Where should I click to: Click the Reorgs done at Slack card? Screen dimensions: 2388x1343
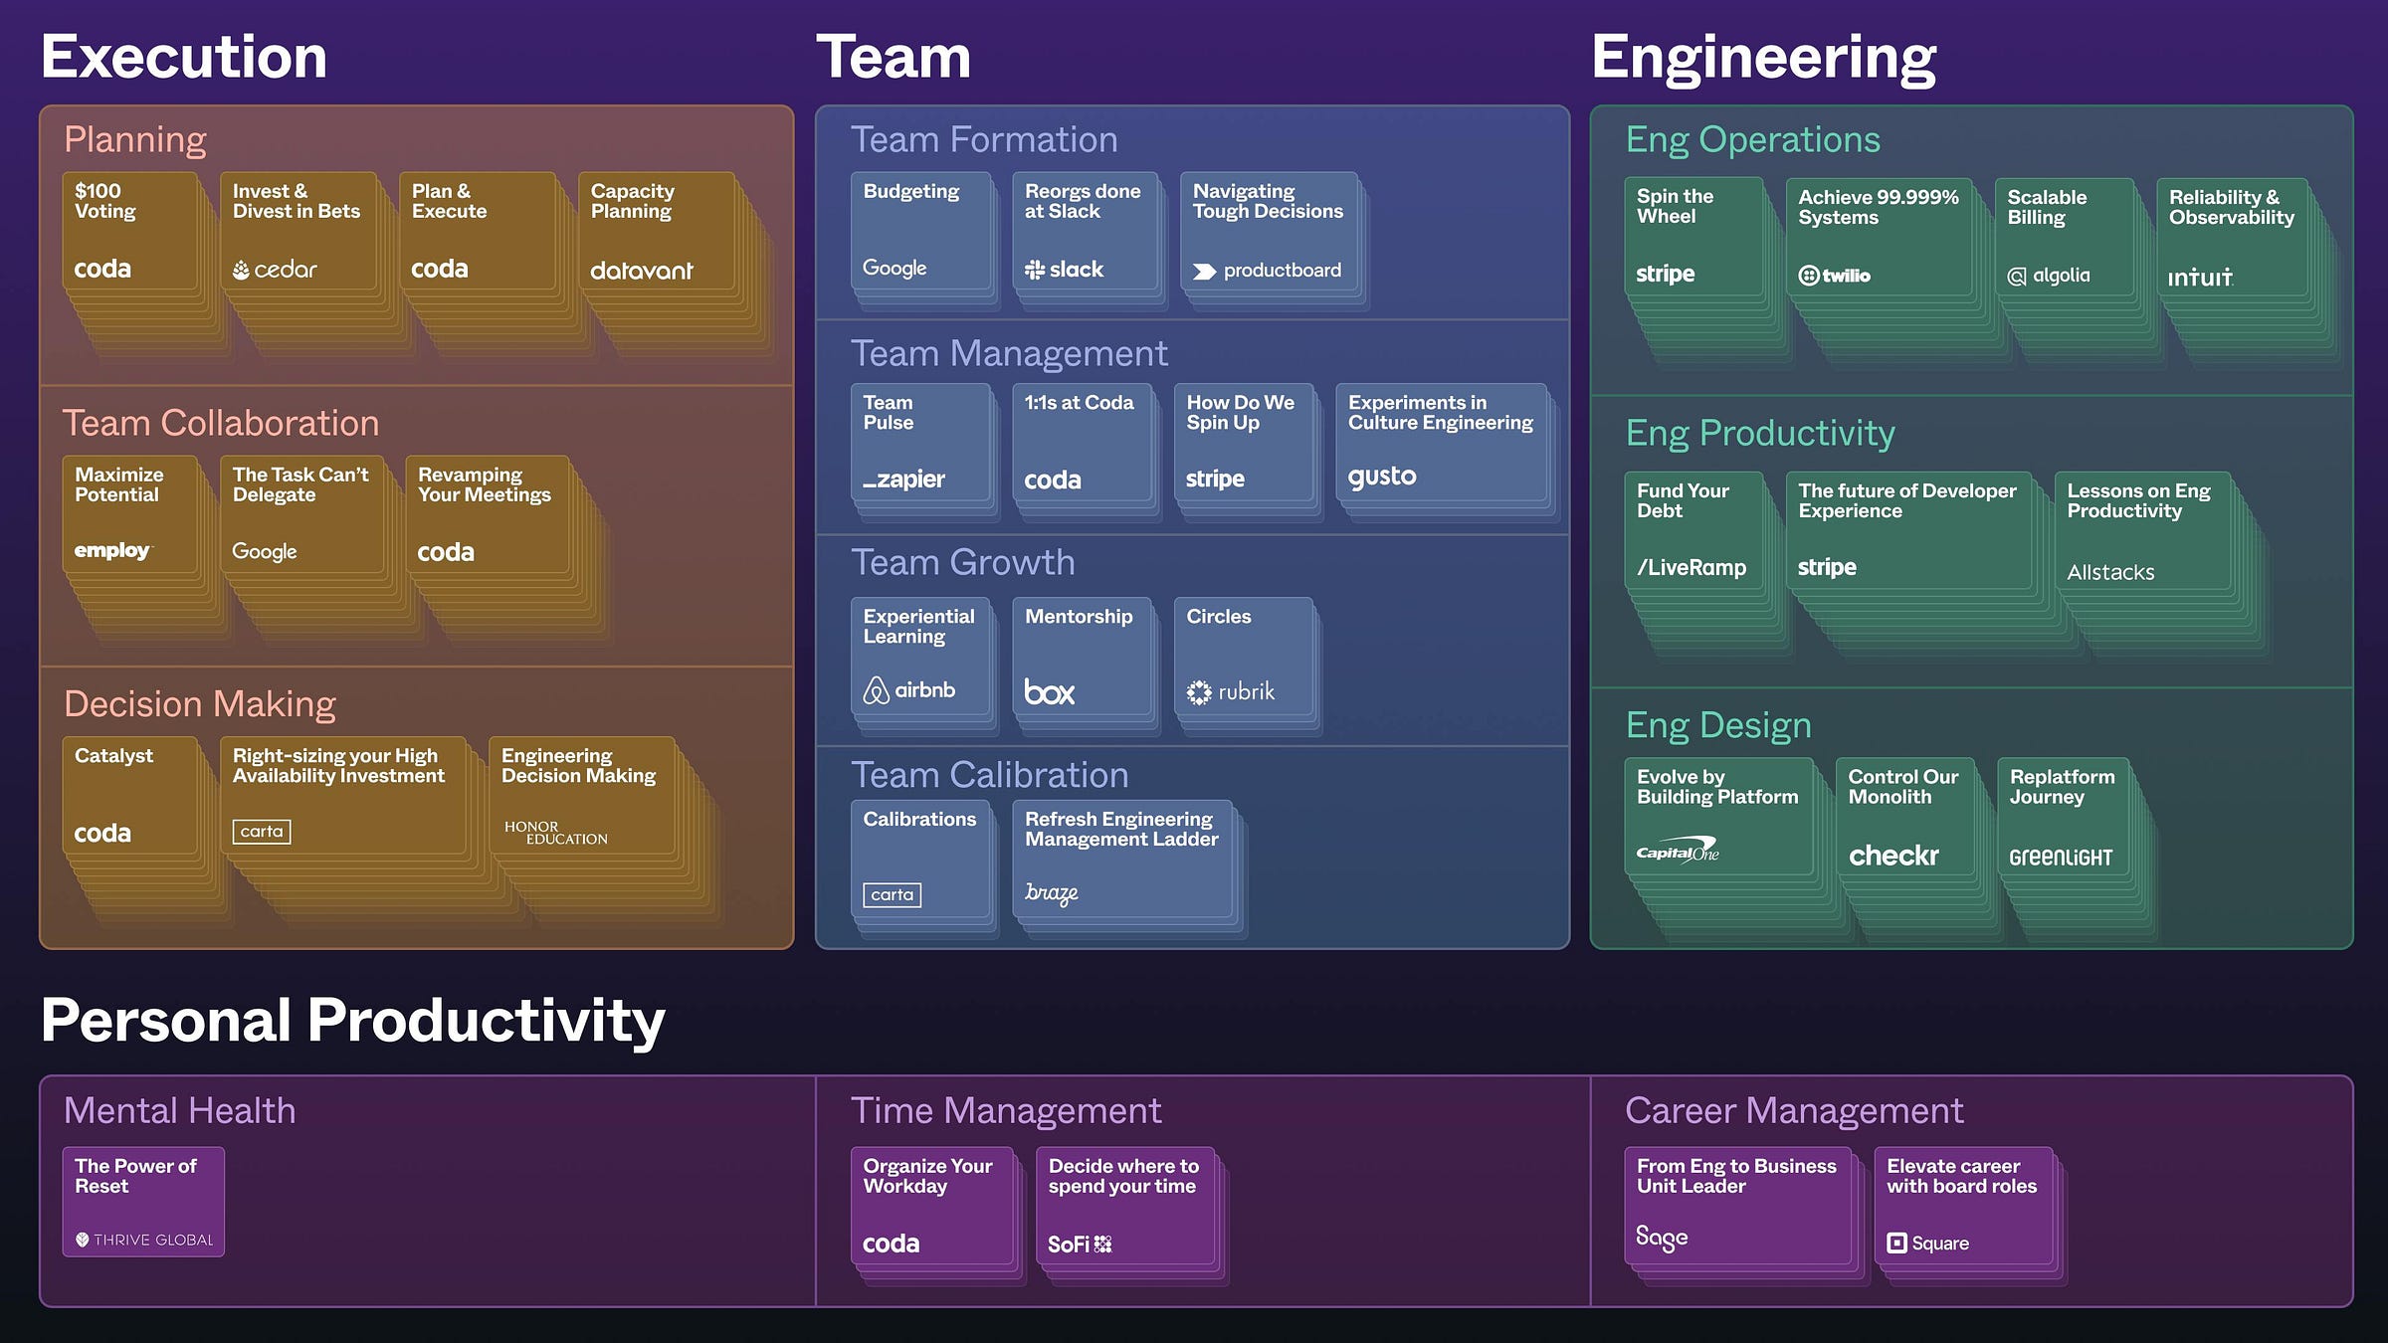pos(1086,231)
